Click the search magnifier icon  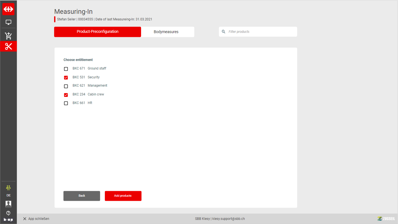pos(224,32)
